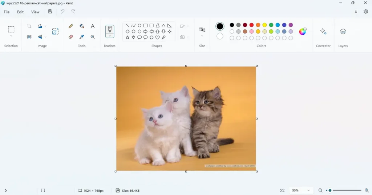Select the Magnifier tool

(93, 37)
